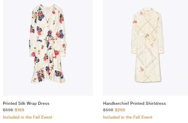Click the right sleeve cuff of shirtdress
Image resolution: width=188 pixels, height=123 pixels.
pyautogui.click(x=162, y=52)
